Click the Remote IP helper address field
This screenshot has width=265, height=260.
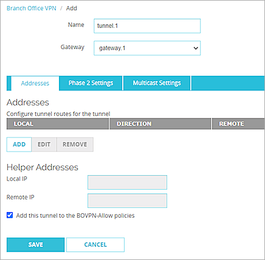pos(127,201)
